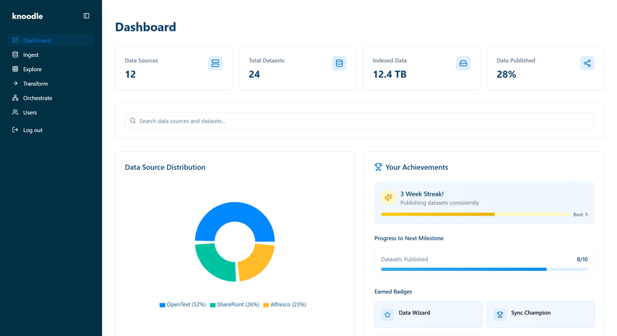Click the 8/10 milestone count
This screenshot has height=336, width=617.
coord(582,259)
